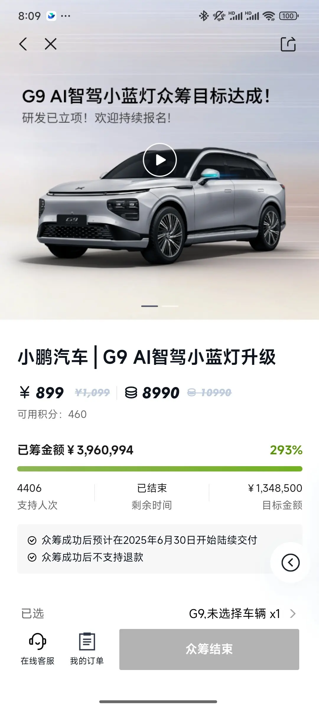Expand the floating circular arrow button
319x709 pixels.
290,562
